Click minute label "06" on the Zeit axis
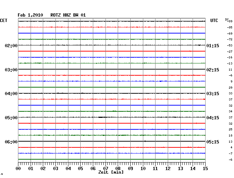 click(93, 169)
